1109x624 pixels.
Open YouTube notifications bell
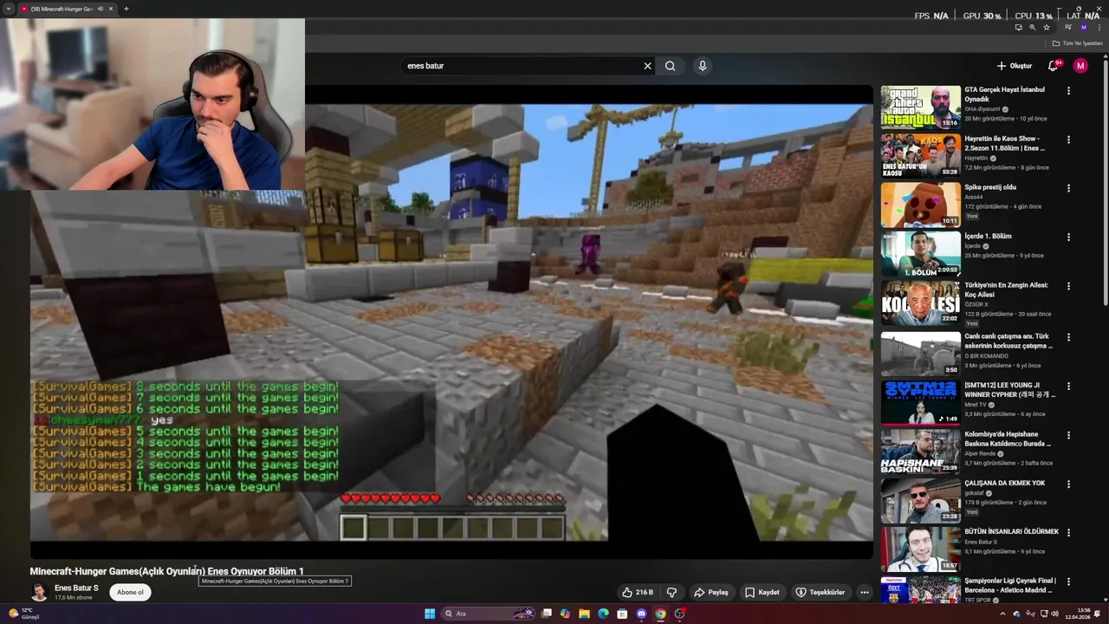1053,66
